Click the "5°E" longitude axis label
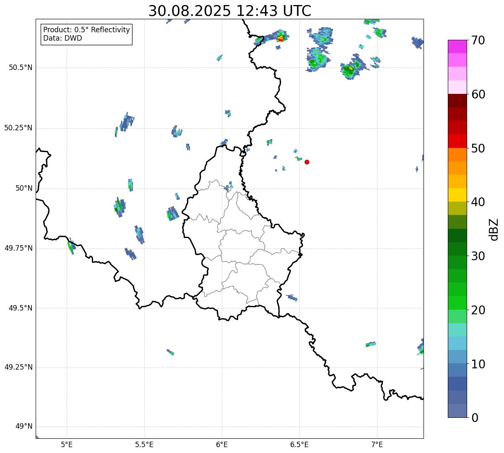 pyautogui.click(x=67, y=444)
